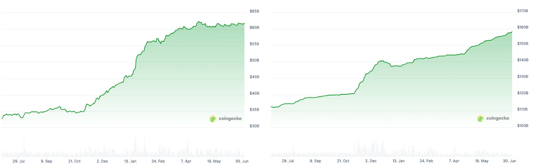Image resolution: width=540 pixels, height=168 pixels.
Task: Click the $100B axis label
Action: pyautogui.click(x=522, y=126)
